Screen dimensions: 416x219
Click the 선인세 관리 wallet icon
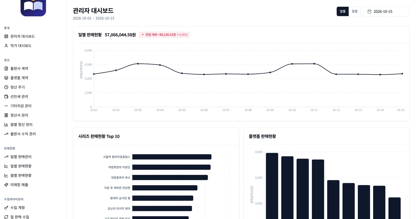[x=6, y=97]
